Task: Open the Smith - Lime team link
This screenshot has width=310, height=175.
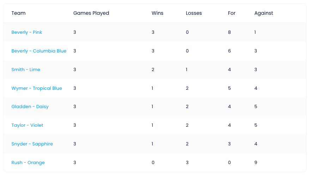Action: (26, 69)
